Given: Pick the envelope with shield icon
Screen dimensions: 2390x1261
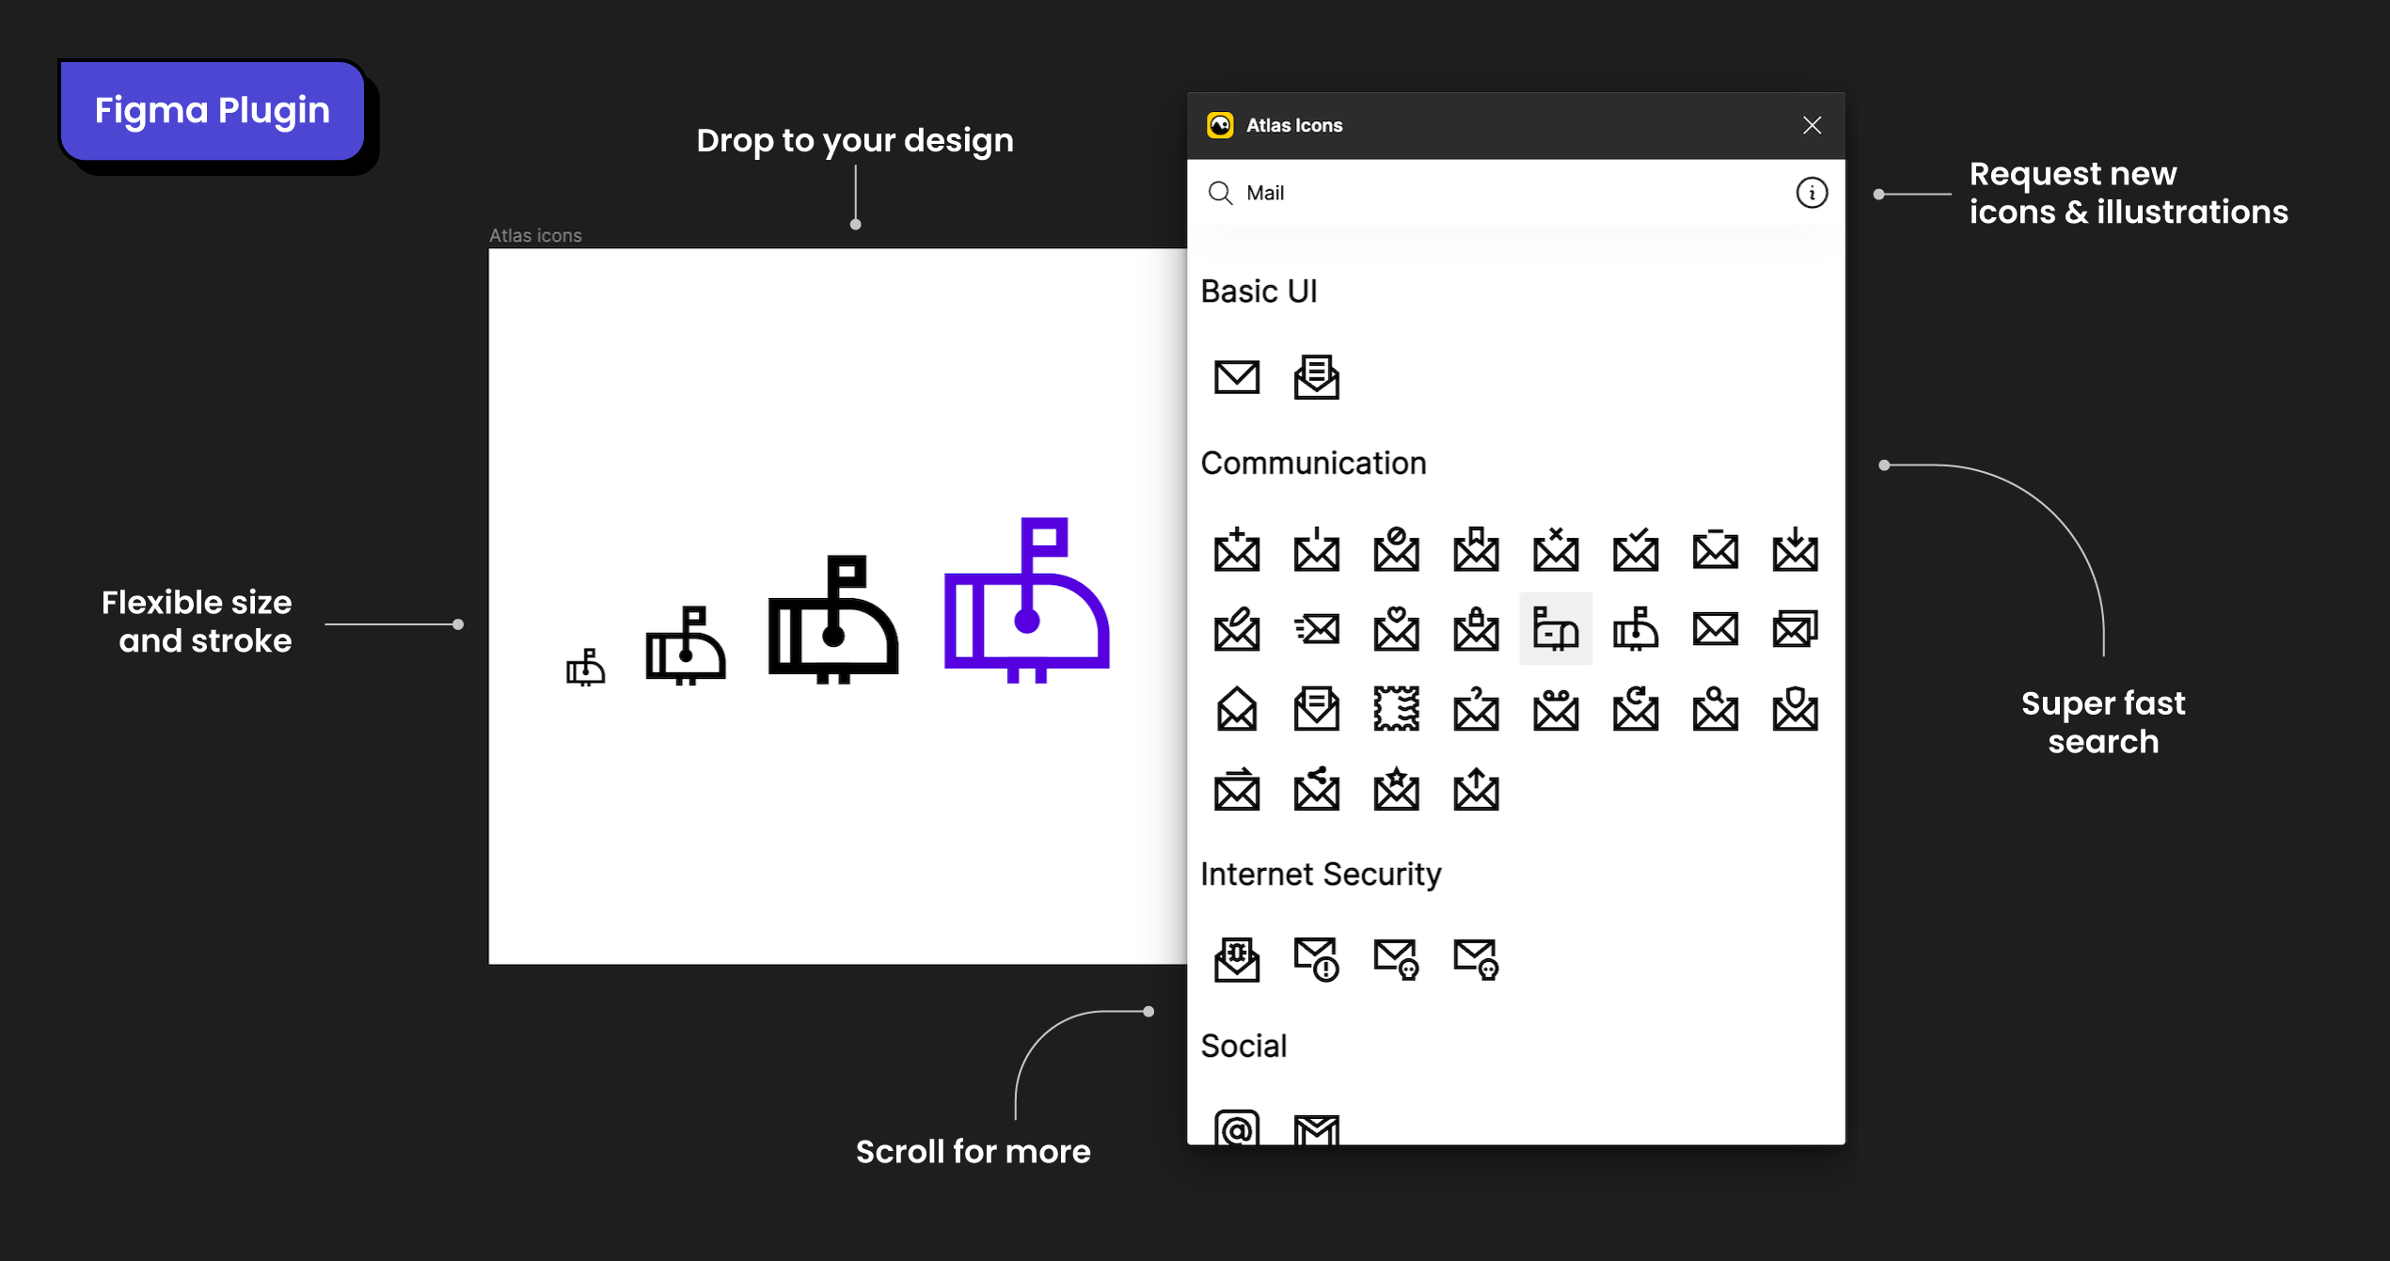Looking at the screenshot, I should click(1795, 709).
